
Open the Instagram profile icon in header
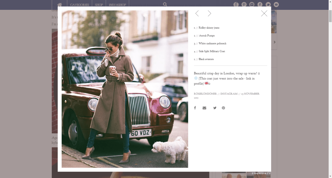(252, 4)
